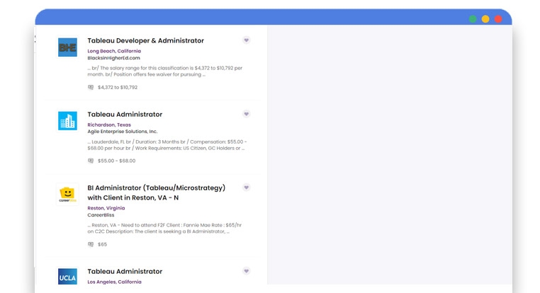Toggle heart on the BI Administrator listing

tap(246, 188)
